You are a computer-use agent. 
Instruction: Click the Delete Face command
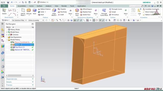(x=85, y=15)
